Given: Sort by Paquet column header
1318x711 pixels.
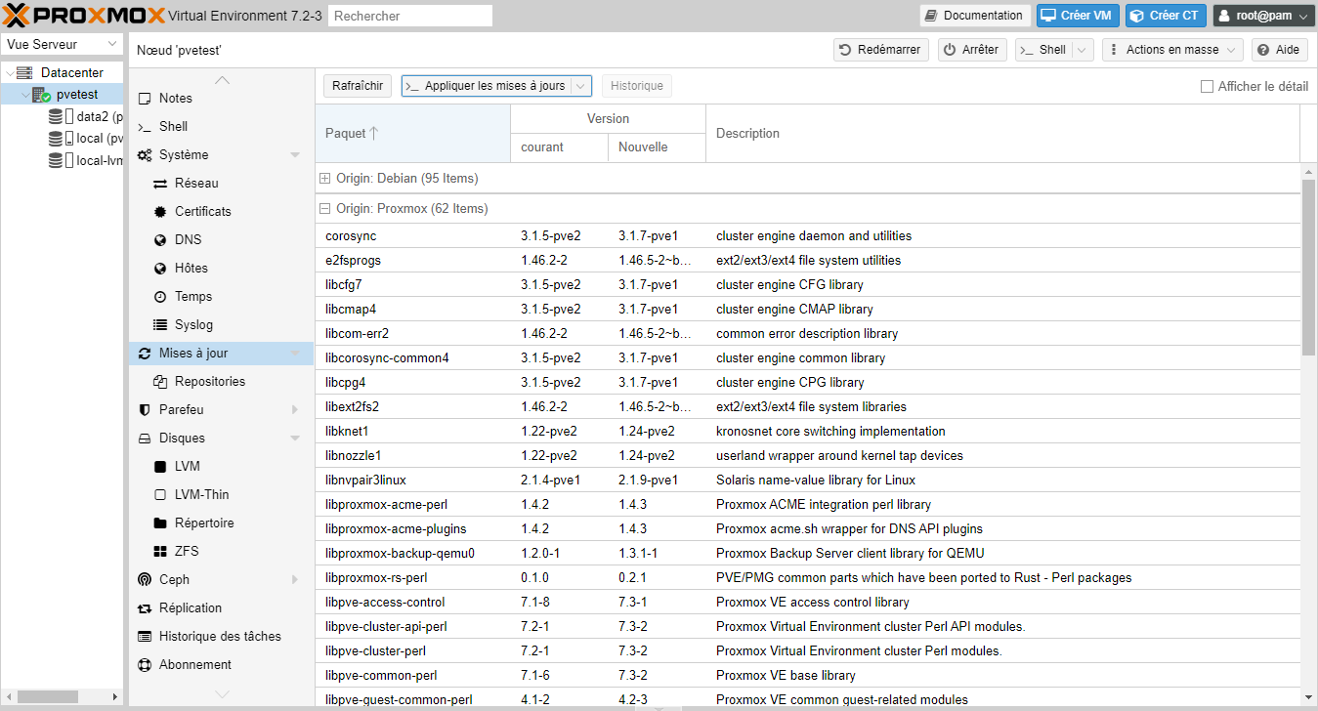Looking at the screenshot, I should tap(412, 133).
